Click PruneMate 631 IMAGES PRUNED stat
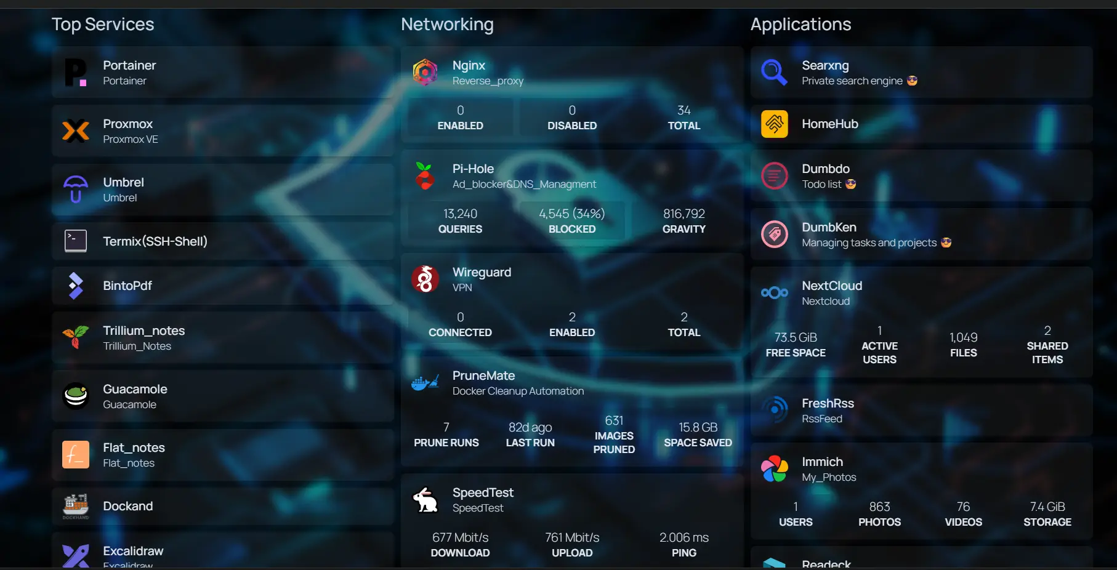The width and height of the screenshot is (1117, 570). coord(614,435)
